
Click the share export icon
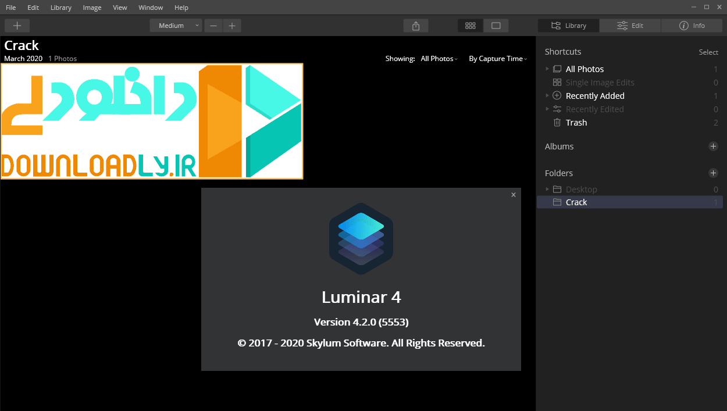[x=416, y=26]
